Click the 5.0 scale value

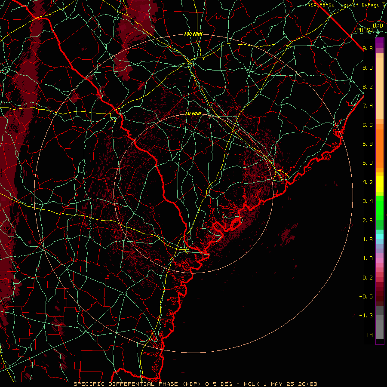point(368,163)
